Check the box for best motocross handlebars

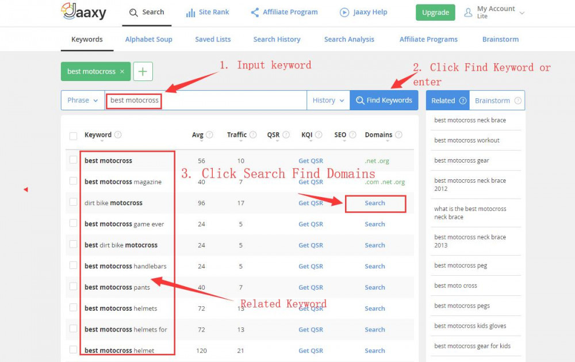click(74, 265)
